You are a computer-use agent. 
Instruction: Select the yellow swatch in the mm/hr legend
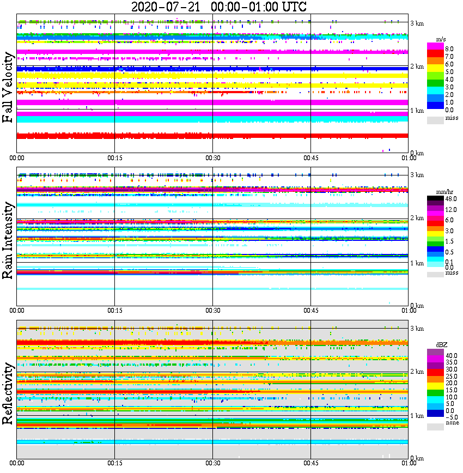point(435,233)
